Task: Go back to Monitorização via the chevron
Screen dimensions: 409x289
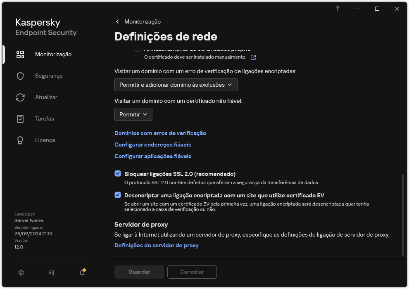Action: click(x=117, y=21)
